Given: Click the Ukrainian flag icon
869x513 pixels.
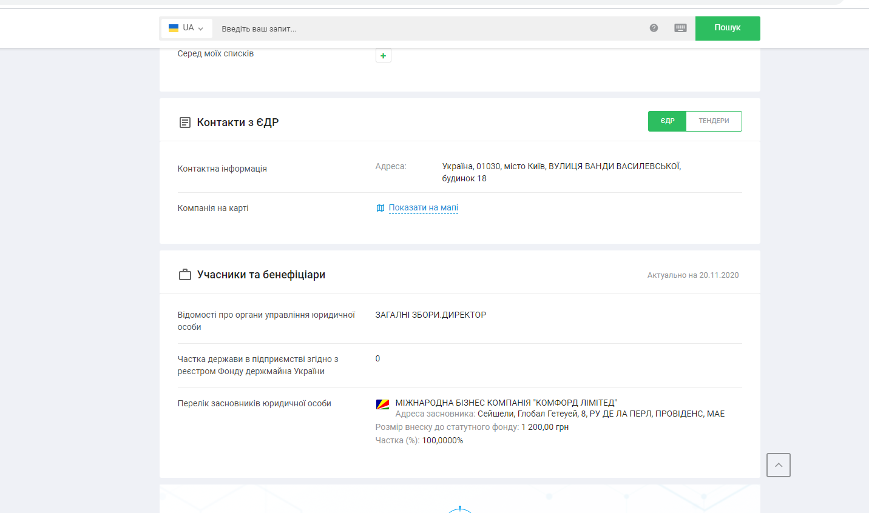Looking at the screenshot, I should click(x=174, y=28).
